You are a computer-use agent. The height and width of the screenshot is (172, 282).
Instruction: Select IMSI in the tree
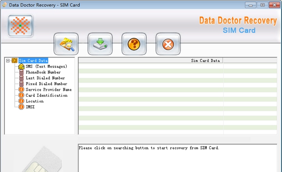coord(30,107)
